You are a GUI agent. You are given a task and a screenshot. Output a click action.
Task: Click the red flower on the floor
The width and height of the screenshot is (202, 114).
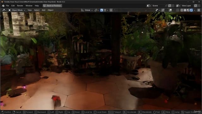[x=56, y=98]
